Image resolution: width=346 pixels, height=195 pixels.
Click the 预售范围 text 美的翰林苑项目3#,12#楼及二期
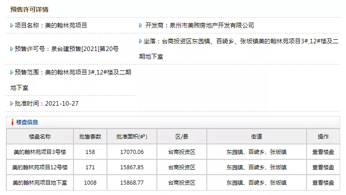(88, 72)
